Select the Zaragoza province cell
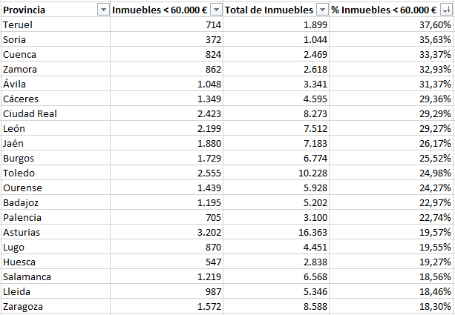Viewport: 455px width, 315px height. pyautogui.click(x=56, y=306)
